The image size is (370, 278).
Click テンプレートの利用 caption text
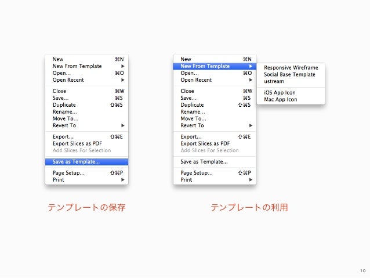point(249,207)
